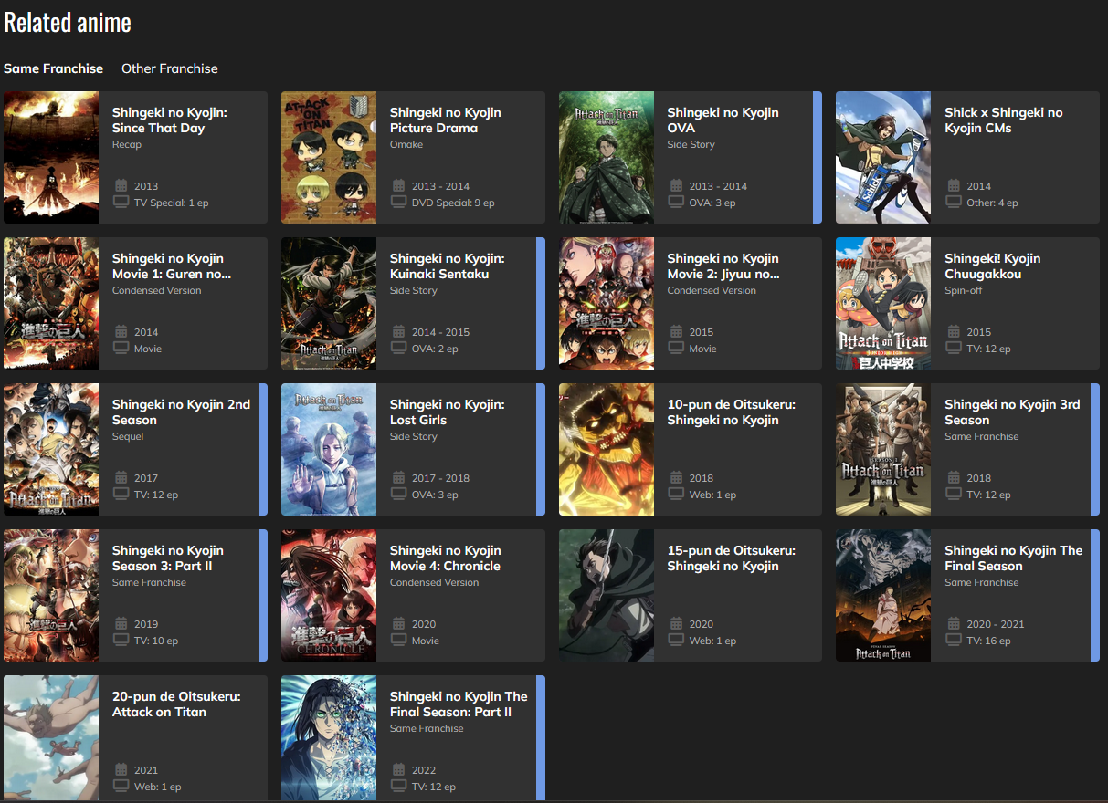Click monitor icon beside Other: 4 ep
Image resolution: width=1108 pixels, height=803 pixels.
point(953,202)
